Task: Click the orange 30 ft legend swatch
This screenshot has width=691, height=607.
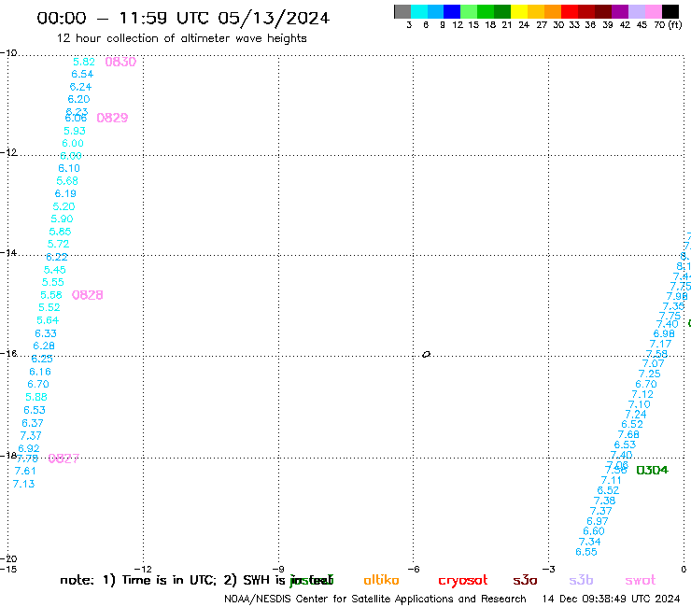Action: click(x=553, y=11)
